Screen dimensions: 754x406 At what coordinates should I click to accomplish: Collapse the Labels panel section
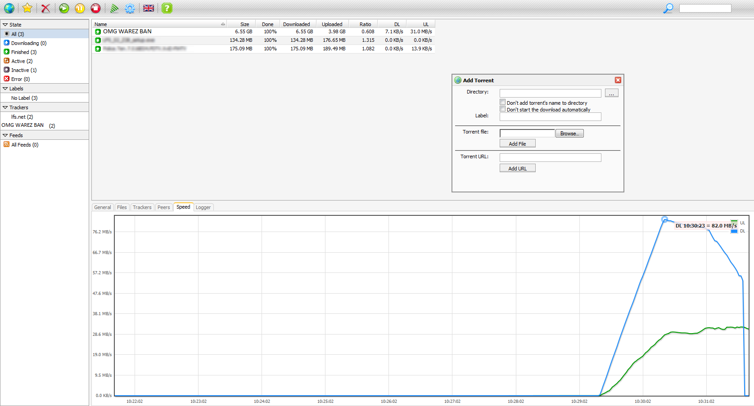[5, 89]
